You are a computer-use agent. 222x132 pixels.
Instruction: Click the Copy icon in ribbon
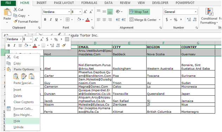coord(15,15)
